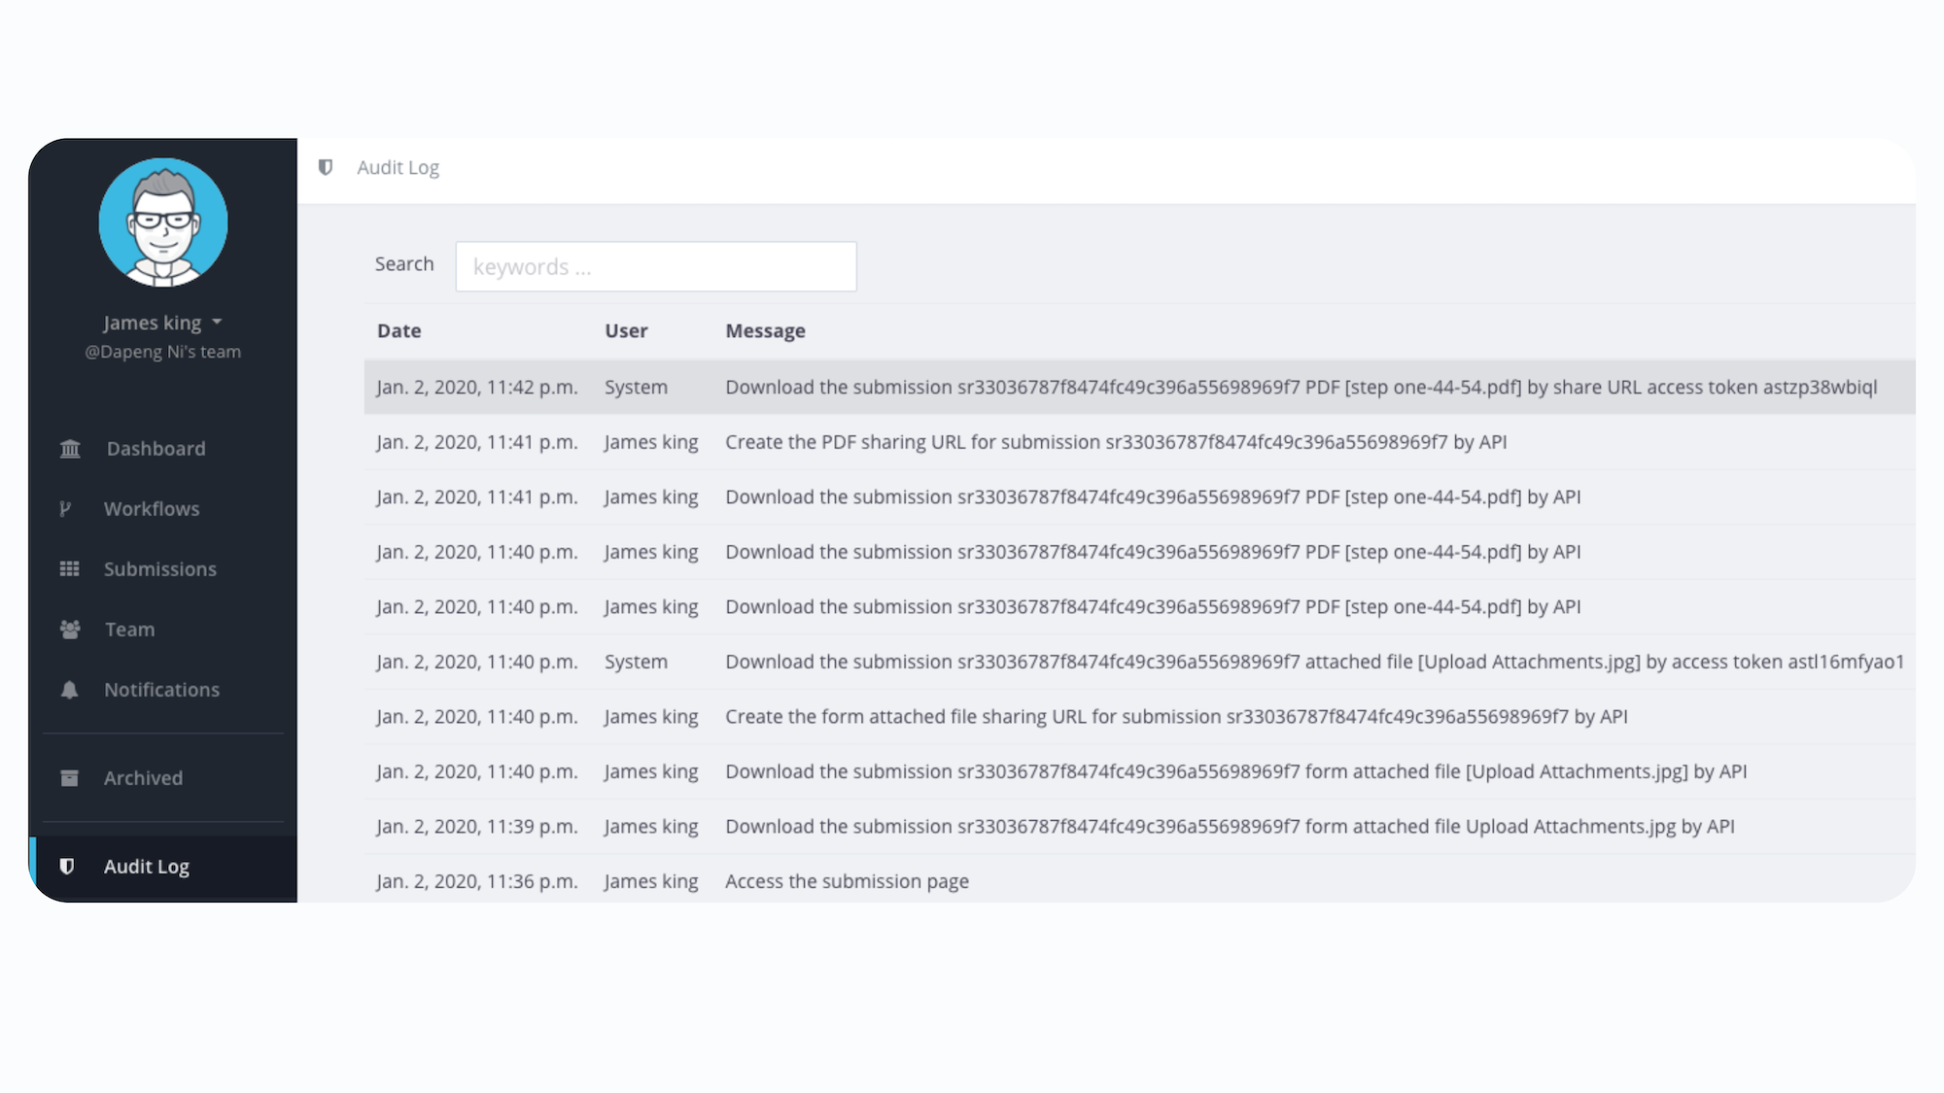Click @Dapeng Ni's team label
The width and height of the screenshot is (1944, 1093).
click(x=162, y=352)
